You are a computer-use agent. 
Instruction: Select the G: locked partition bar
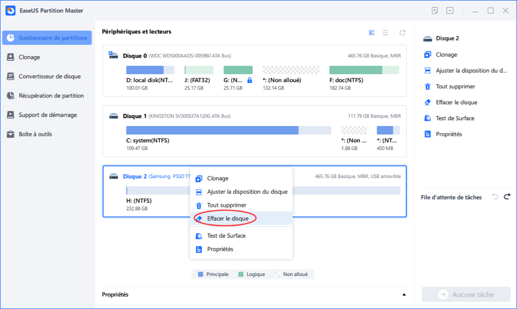pyautogui.click(x=238, y=70)
